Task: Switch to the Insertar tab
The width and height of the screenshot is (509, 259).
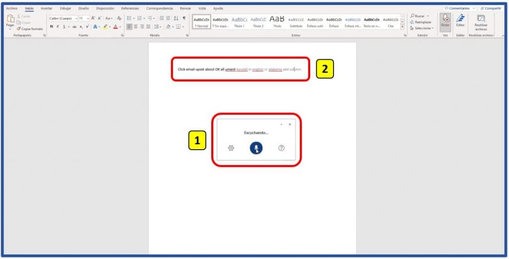Action: 46,8
